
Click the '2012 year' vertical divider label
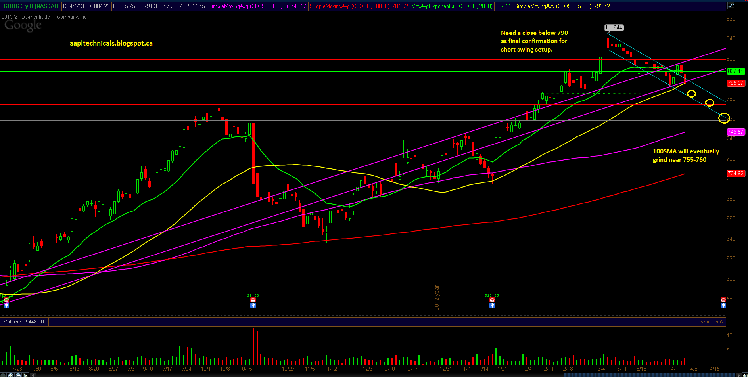437,298
